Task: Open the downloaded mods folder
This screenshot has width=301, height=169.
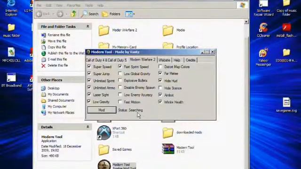Action: click(x=182, y=132)
